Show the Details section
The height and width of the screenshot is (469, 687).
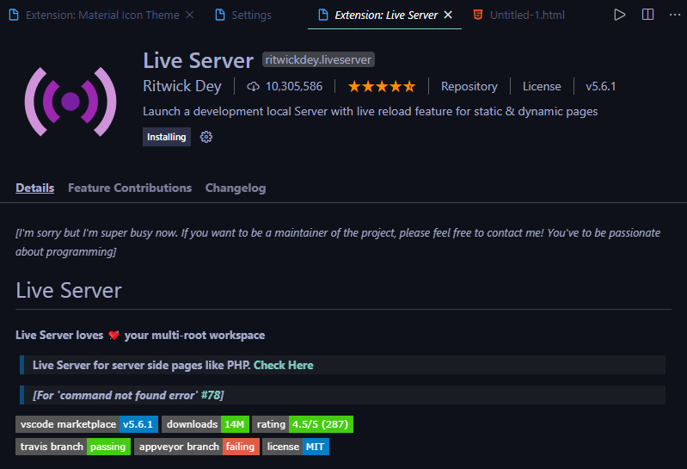pos(34,188)
